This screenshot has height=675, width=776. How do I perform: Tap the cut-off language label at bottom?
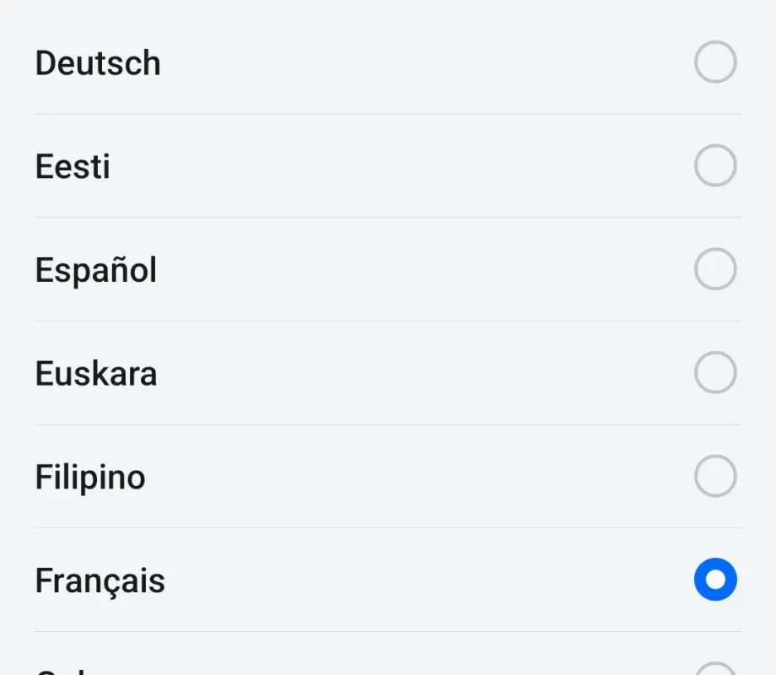(64, 671)
